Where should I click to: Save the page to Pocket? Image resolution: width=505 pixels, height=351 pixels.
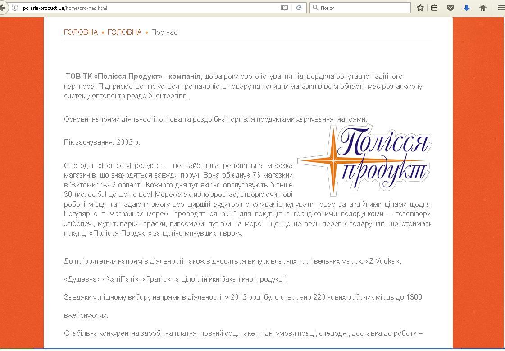[x=450, y=8]
